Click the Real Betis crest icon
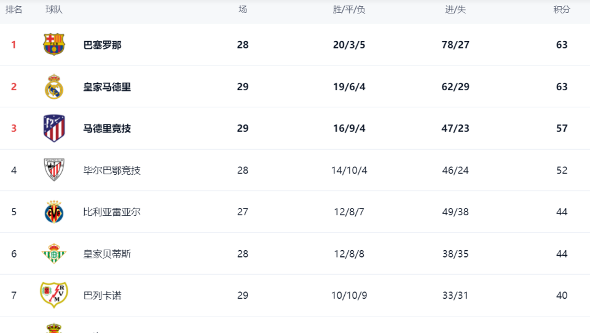The height and width of the screenshot is (333, 590). tap(54, 253)
